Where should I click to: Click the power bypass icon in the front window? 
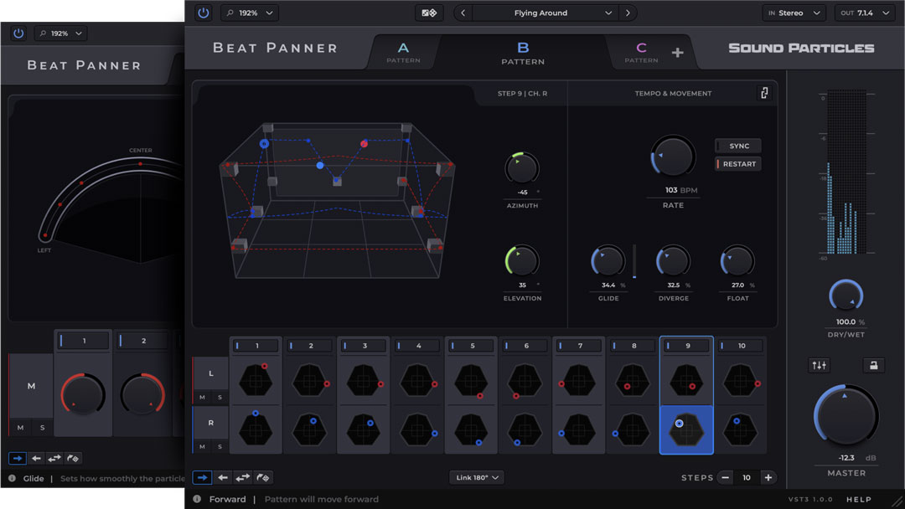[203, 13]
